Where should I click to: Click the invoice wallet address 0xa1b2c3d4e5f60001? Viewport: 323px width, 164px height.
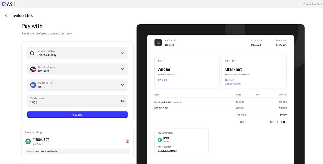pyautogui.click(x=168, y=151)
